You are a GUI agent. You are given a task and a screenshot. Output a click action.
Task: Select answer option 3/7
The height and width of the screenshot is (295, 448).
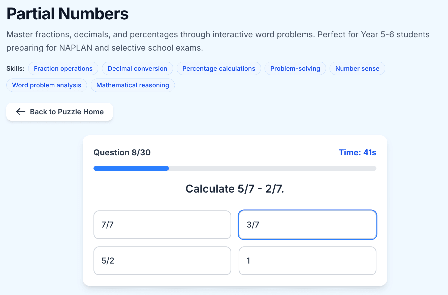307,225
